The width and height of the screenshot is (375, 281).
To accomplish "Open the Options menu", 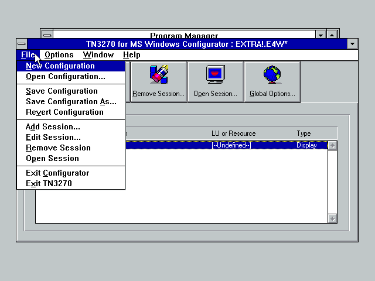I will [x=59, y=55].
